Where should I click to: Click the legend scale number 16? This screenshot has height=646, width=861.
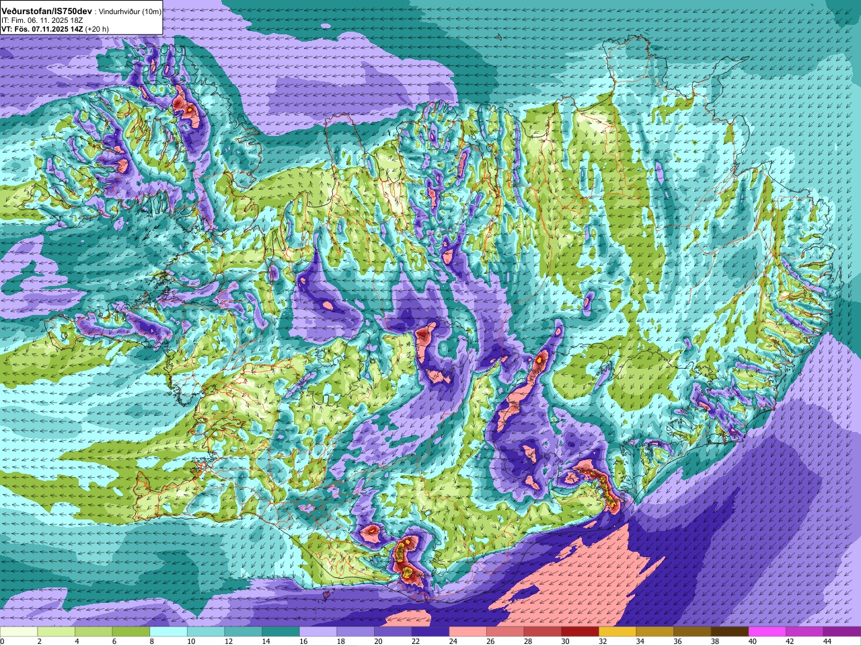click(x=303, y=641)
